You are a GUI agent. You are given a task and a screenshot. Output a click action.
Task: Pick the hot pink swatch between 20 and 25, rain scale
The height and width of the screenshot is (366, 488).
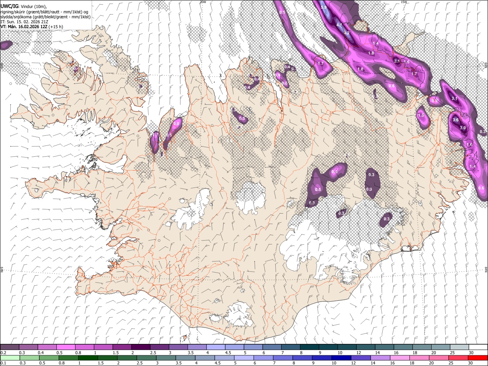tap(438, 358)
